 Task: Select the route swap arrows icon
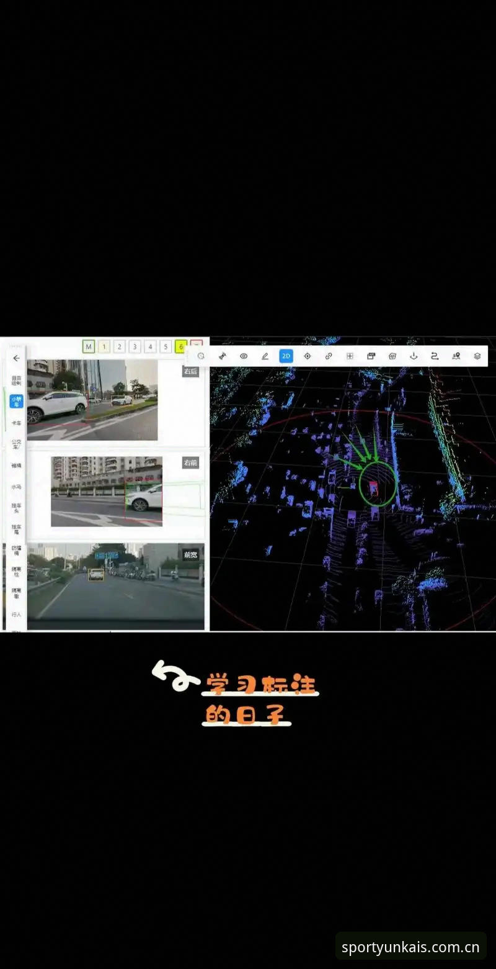coord(435,356)
